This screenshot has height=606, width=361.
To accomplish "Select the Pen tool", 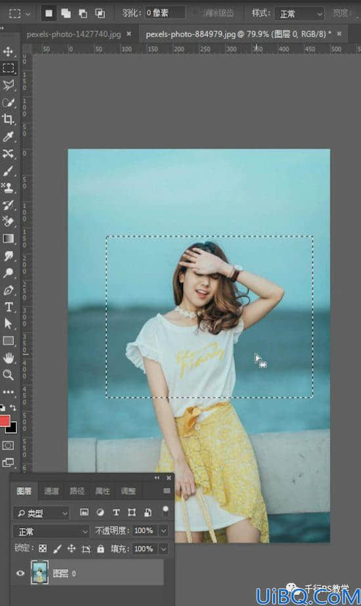I will [x=8, y=290].
